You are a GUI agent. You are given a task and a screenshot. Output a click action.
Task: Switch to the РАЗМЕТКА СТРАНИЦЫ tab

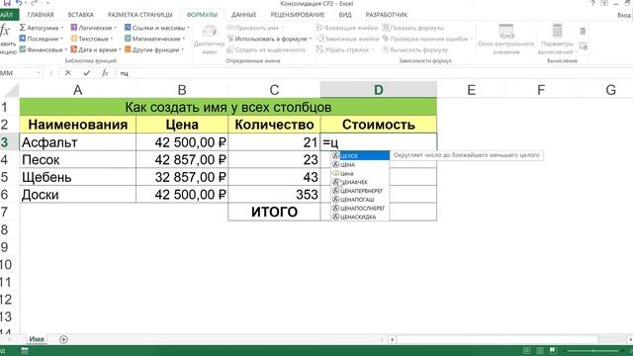coord(139,15)
